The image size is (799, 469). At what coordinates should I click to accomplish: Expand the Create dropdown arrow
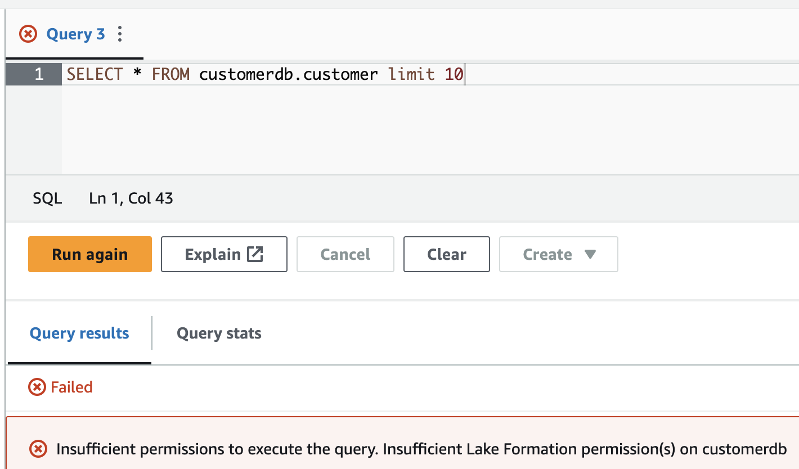point(590,254)
